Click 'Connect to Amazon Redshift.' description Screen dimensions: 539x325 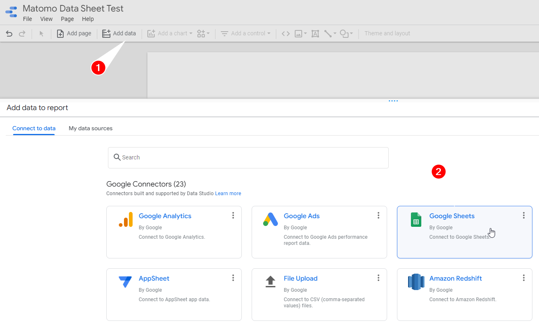click(463, 300)
